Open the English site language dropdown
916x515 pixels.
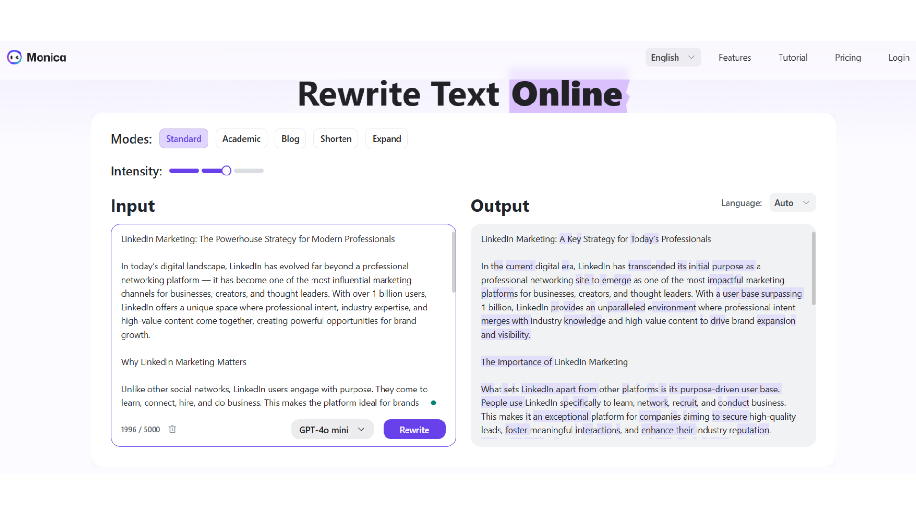coord(673,57)
